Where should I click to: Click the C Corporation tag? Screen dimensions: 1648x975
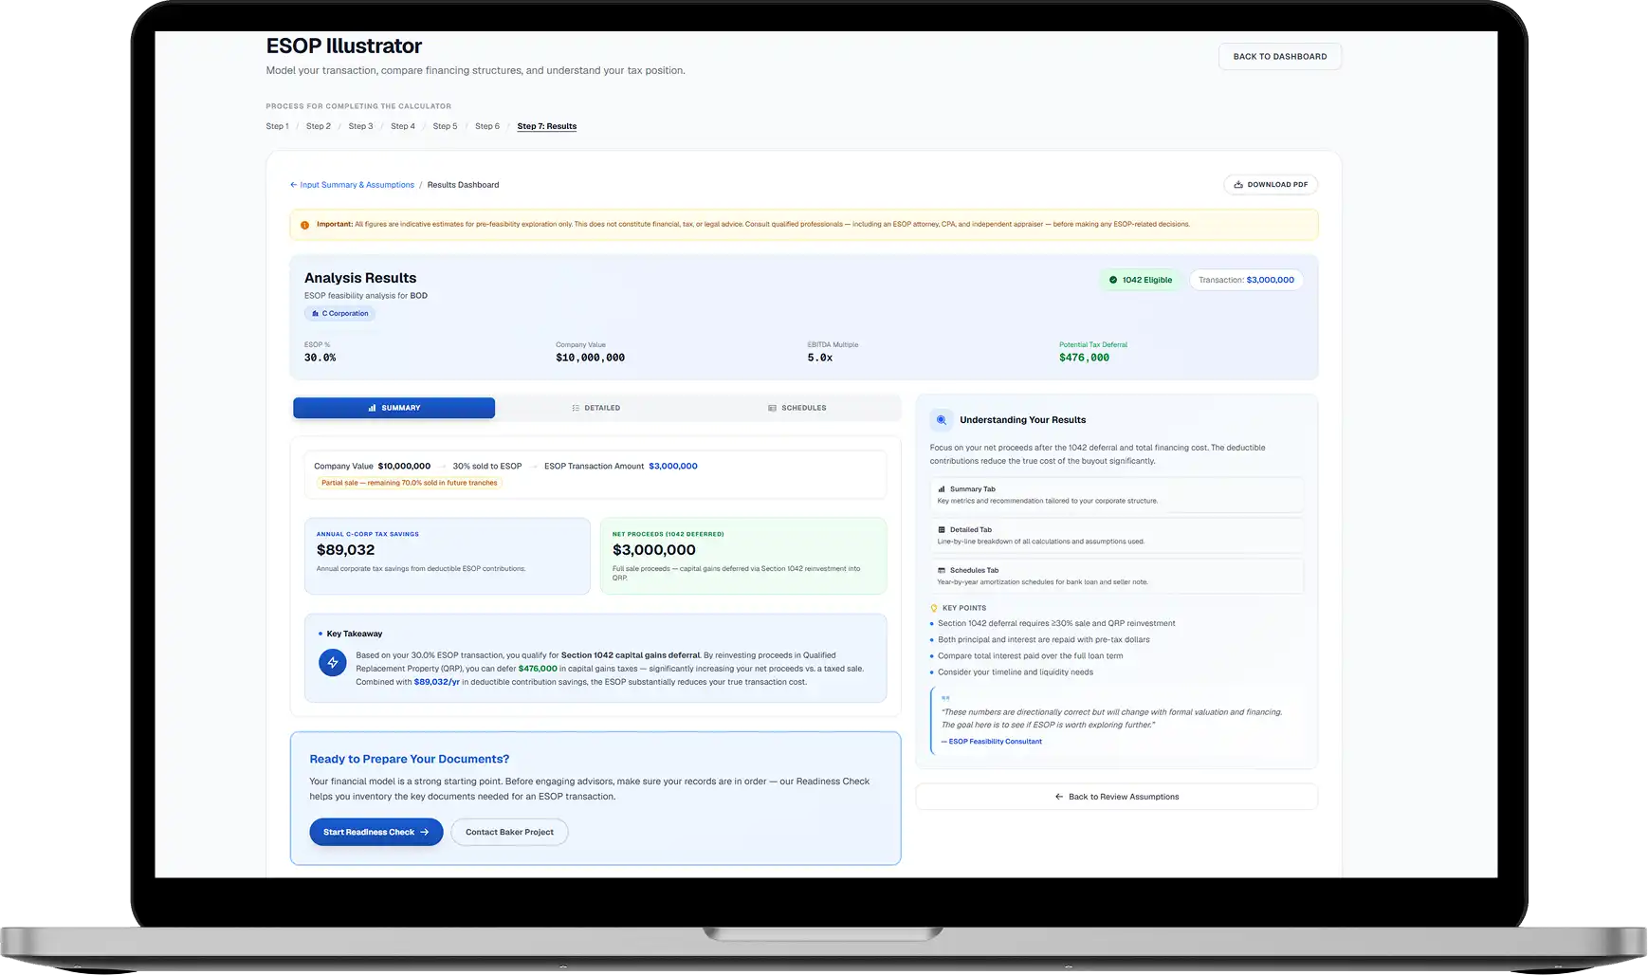(340, 313)
